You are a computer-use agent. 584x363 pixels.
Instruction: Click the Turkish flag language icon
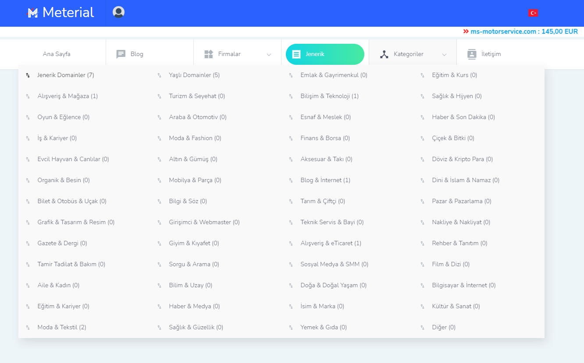click(533, 13)
